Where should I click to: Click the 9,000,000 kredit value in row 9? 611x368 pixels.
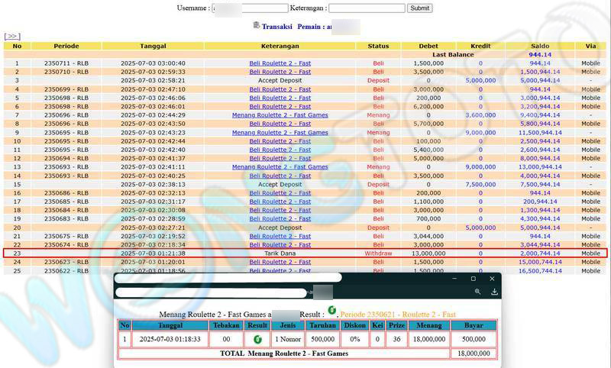(x=480, y=133)
